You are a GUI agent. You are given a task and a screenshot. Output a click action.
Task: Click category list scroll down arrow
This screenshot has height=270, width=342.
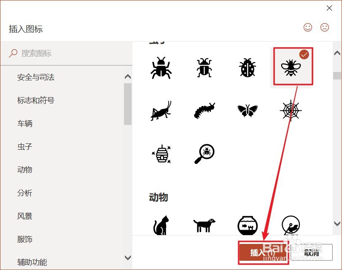[128, 258]
